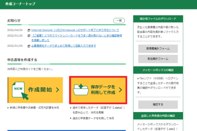
Task: Click the メッセージボックスの確認 panel header
Action: [x=158, y=70]
